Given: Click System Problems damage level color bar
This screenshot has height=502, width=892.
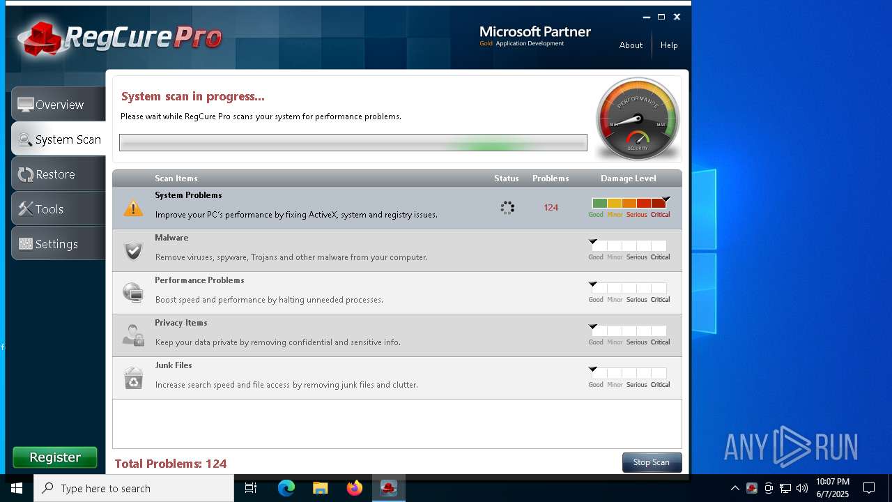Looking at the screenshot, I should [x=629, y=203].
